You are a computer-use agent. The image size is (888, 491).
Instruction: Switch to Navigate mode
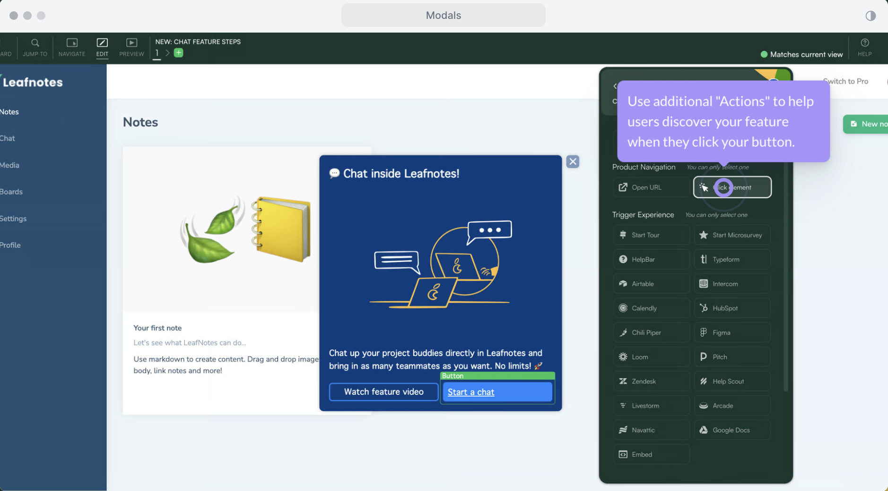72,47
